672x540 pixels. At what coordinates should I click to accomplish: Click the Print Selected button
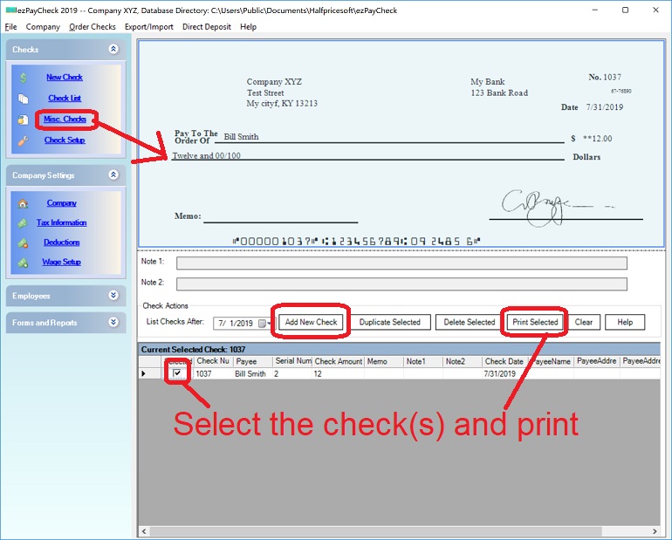click(x=535, y=322)
